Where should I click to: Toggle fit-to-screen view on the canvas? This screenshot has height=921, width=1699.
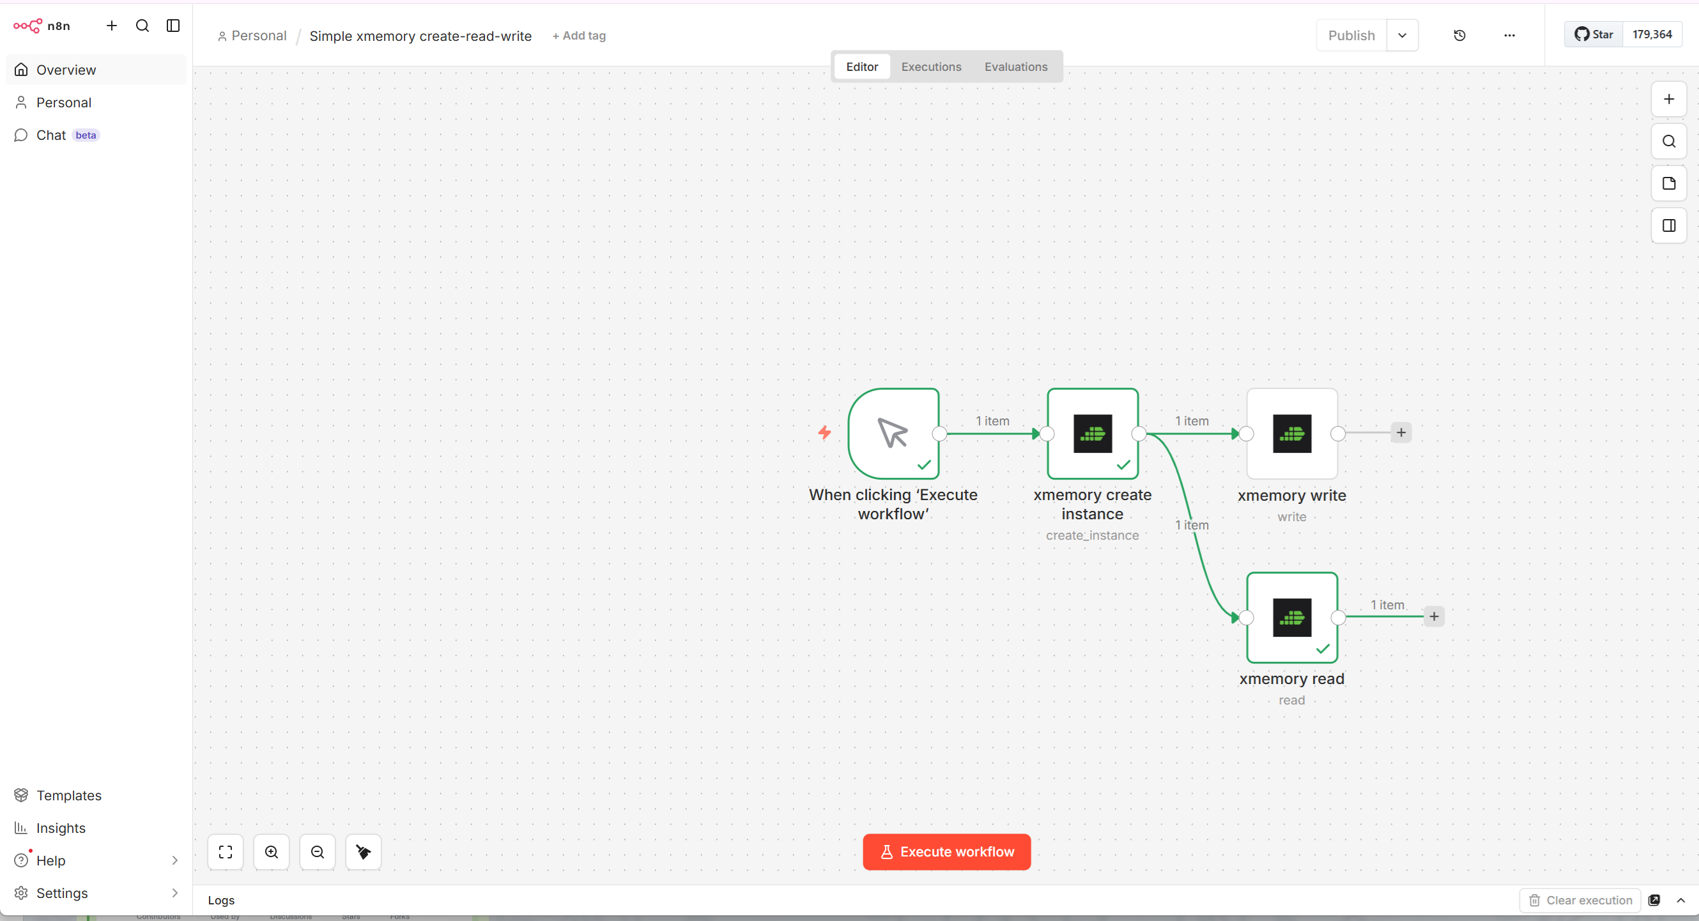coord(225,852)
